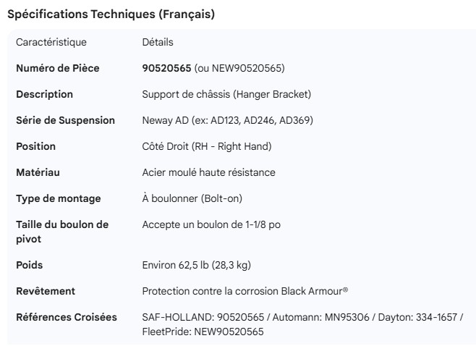Screen dimensions: 476x346
Task: Click the "Caractéristique" column header
Action: click(x=51, y=42)
